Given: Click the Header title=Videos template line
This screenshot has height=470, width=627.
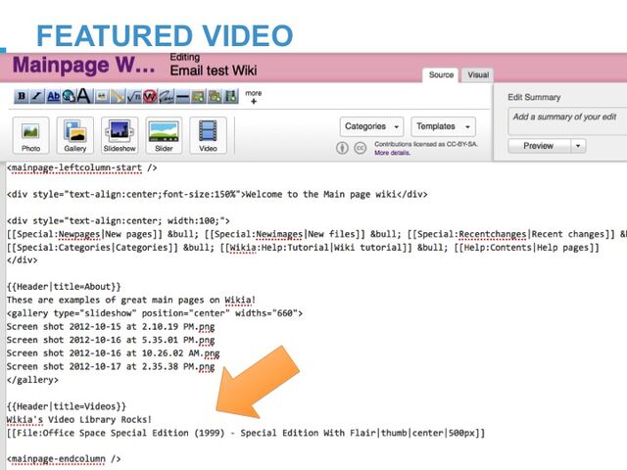Looking at the screenshot, I should coord(67,406).
